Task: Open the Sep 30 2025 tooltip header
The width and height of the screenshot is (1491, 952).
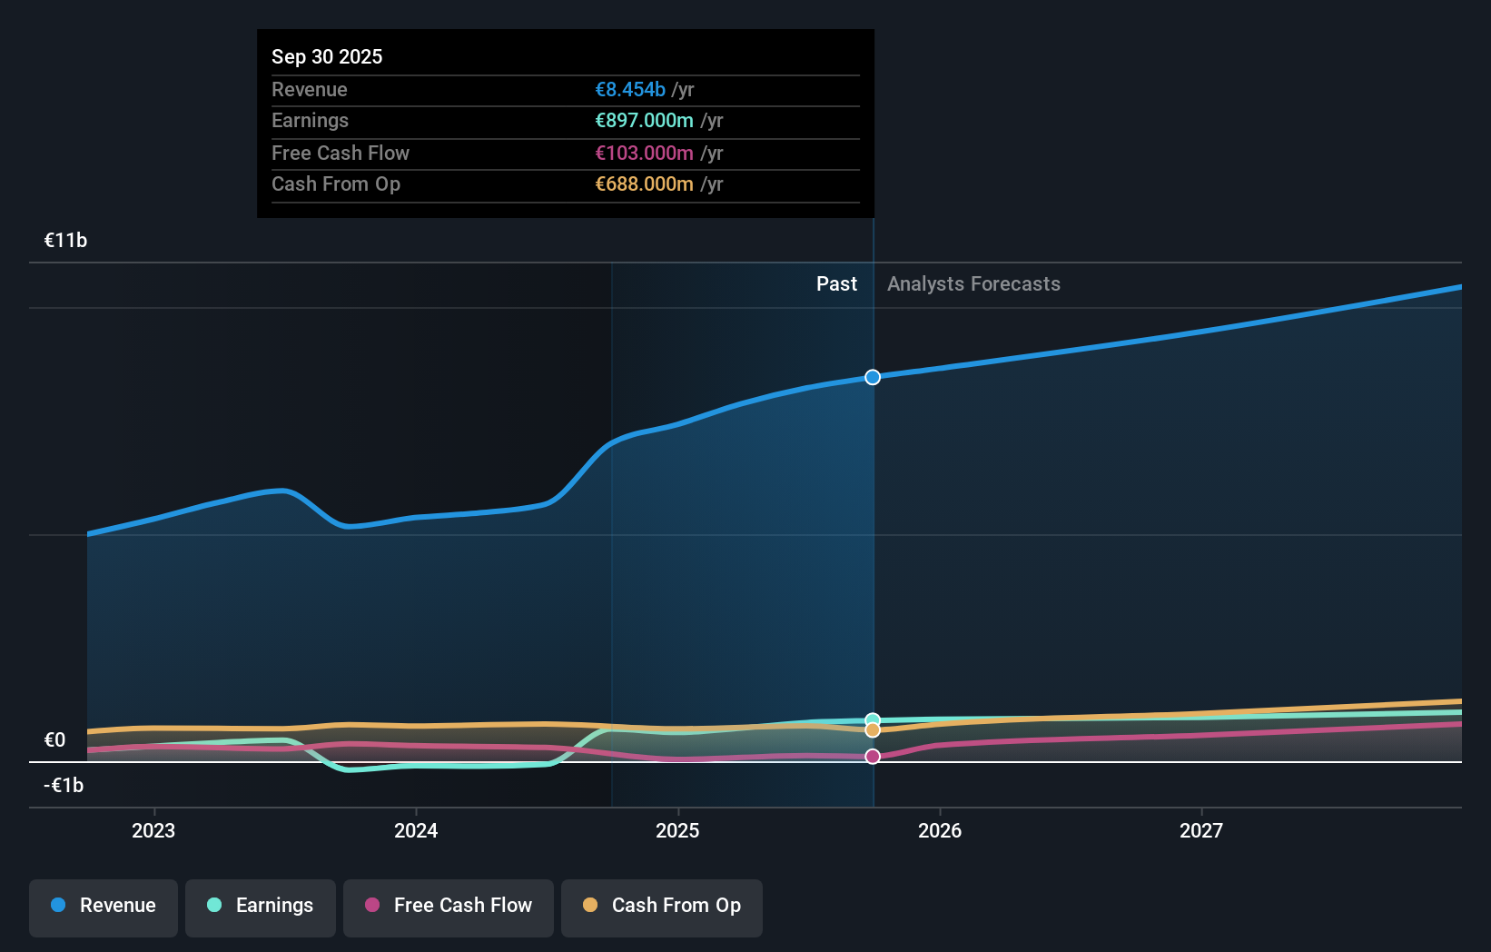Action: (x=327, y=56)
